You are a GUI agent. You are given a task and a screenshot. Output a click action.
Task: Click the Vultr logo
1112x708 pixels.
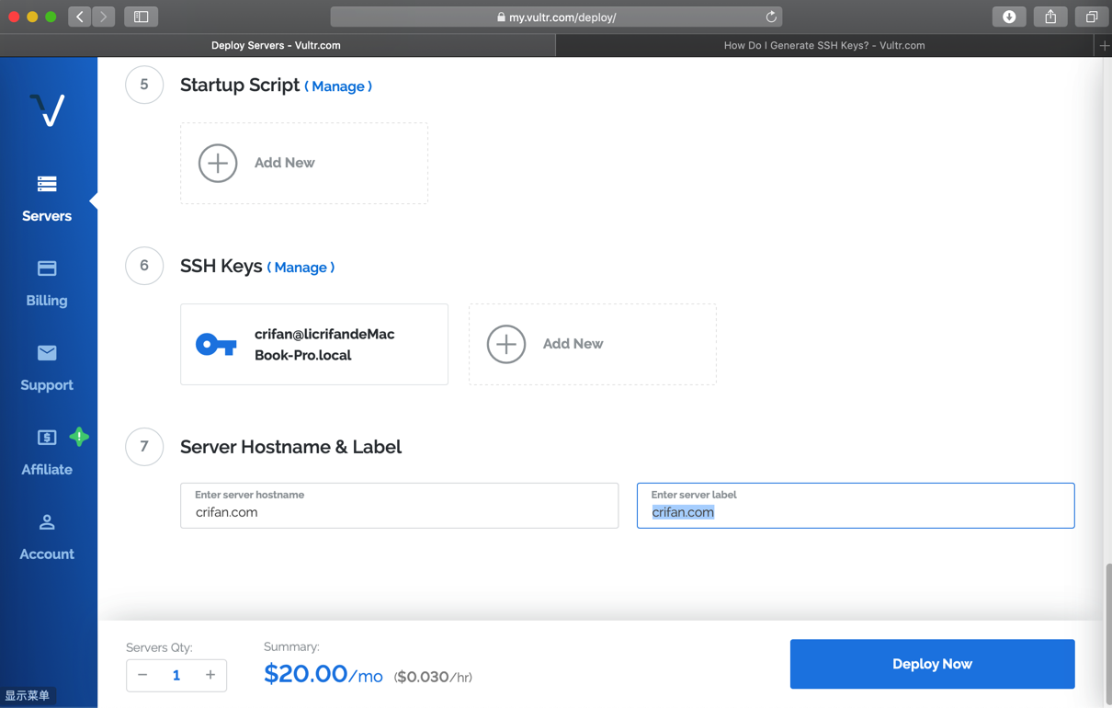[x=47, y=110]
